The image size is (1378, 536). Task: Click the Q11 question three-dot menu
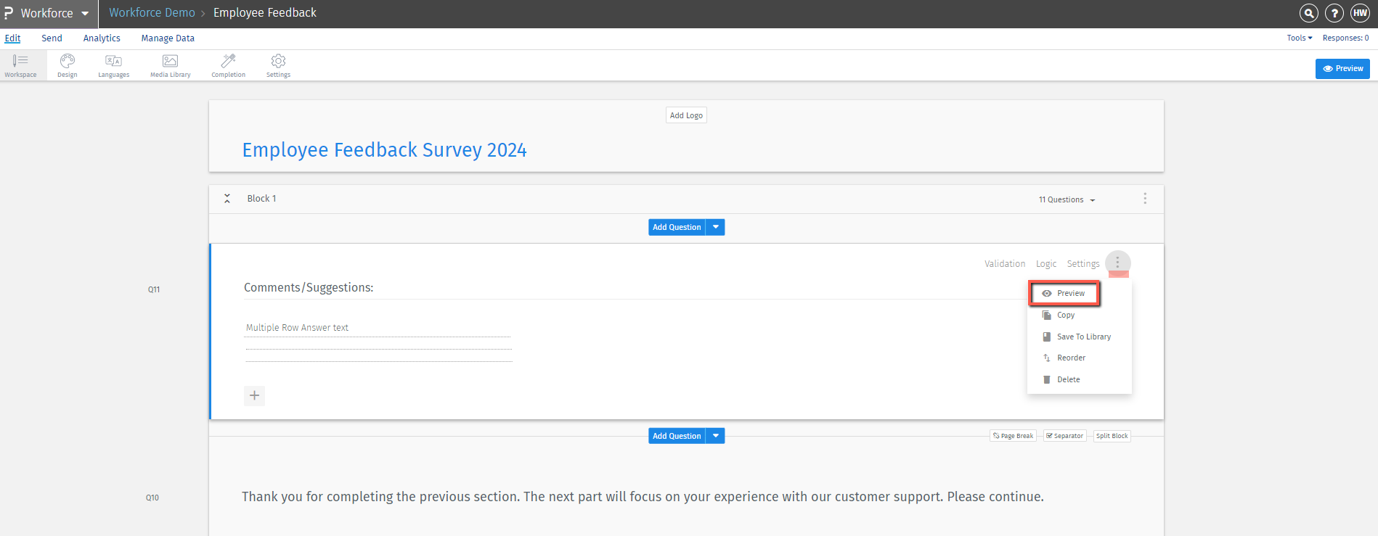click(1117, 263)
